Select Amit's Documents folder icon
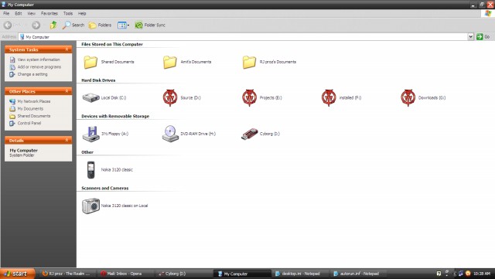Viewport: 495px width, 279px height. click(170, 62)
